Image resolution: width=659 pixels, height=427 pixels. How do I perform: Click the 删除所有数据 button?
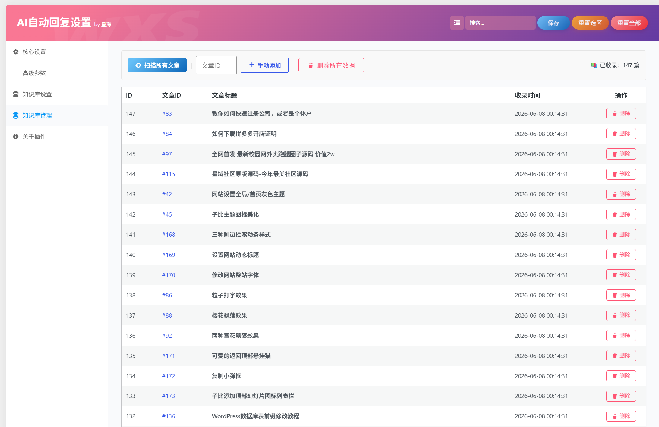[x=331, y=65]
